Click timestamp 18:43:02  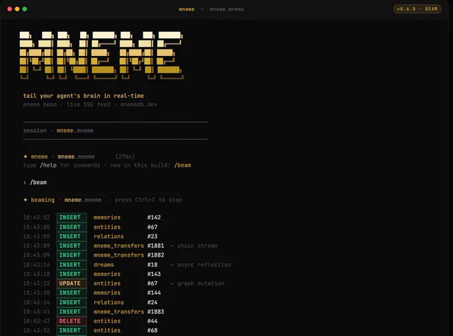[37, 217]
